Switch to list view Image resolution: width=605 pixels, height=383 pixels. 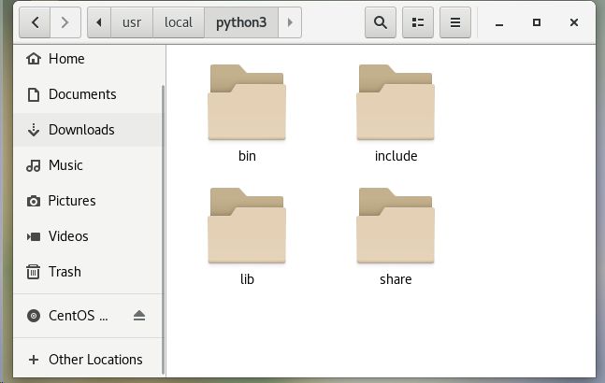click(x=418, y=22)
